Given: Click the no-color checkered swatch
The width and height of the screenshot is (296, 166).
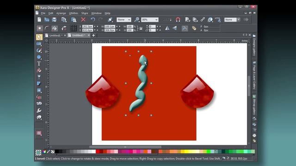Looking at the screenshot, I should [53, 152].
